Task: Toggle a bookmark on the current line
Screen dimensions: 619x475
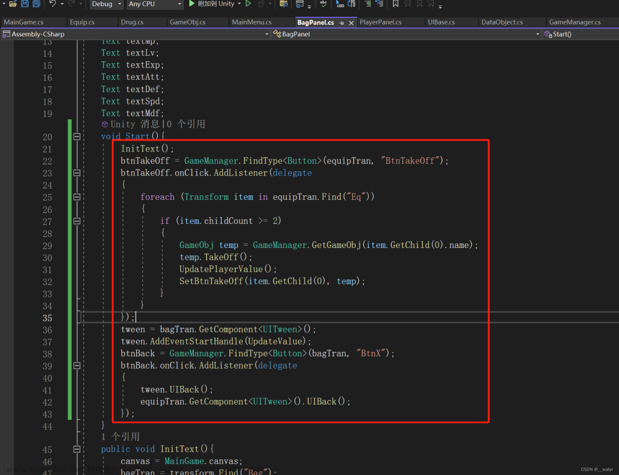Action: coord(396,4)
